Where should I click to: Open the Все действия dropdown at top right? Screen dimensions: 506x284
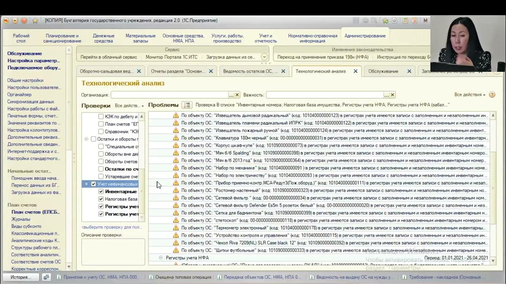pos(470,95)
